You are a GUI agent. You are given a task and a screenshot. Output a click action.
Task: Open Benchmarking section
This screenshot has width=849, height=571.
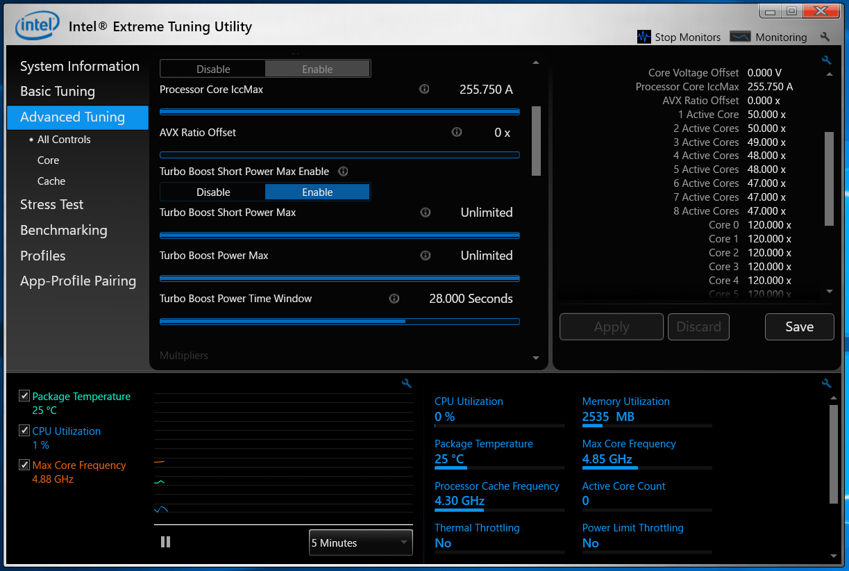click(64, 230)
